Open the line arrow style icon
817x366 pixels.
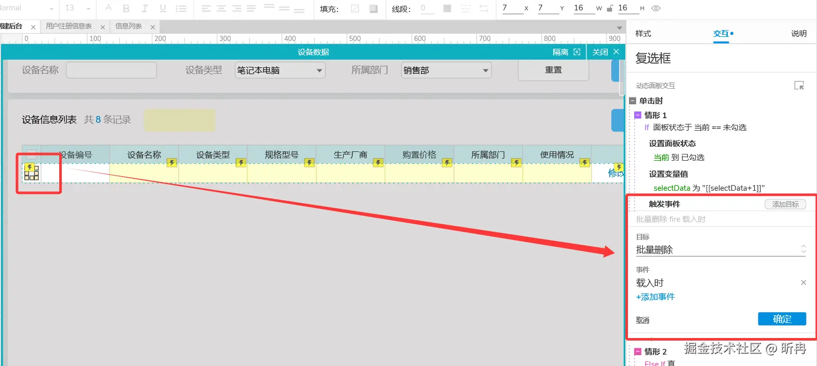484,8
